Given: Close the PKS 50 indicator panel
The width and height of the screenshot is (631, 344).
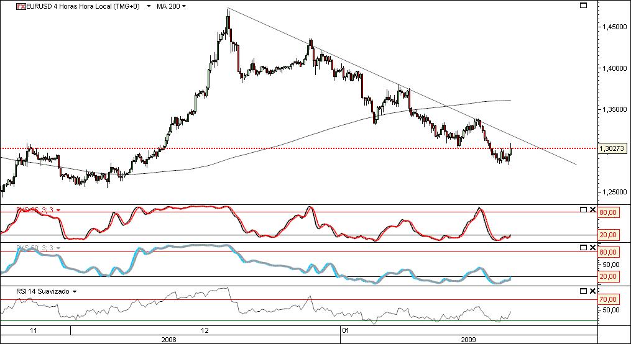Looking at the screenshot, I should point(592,248).
